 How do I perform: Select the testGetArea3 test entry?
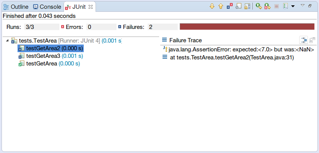[x=43, y=56]
